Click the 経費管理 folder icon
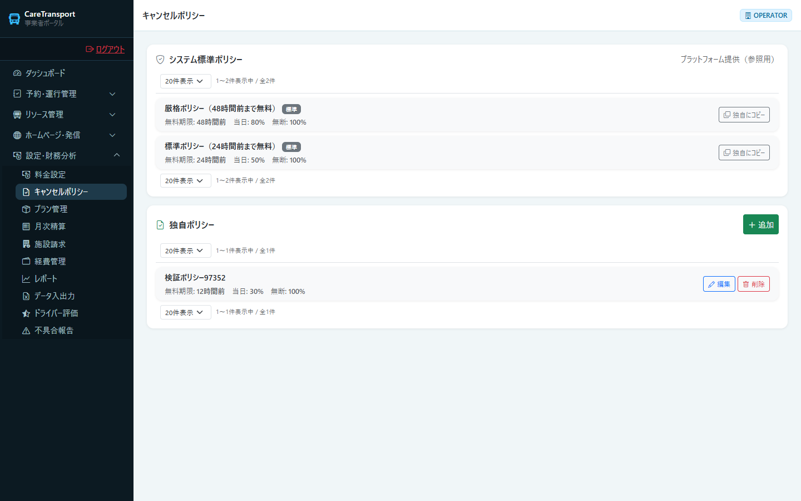 point(26,261)
